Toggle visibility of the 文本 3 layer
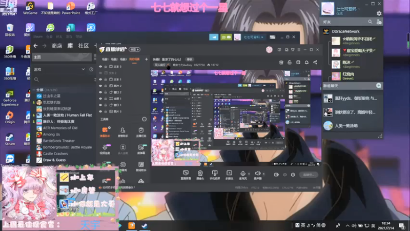 pyautogui.click(x=100, y=67)
